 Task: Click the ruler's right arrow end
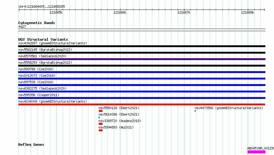click(264, 10)
